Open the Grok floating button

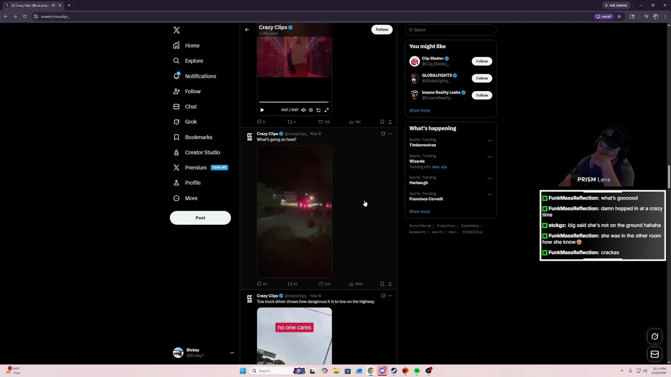click(x=655, y=337)
